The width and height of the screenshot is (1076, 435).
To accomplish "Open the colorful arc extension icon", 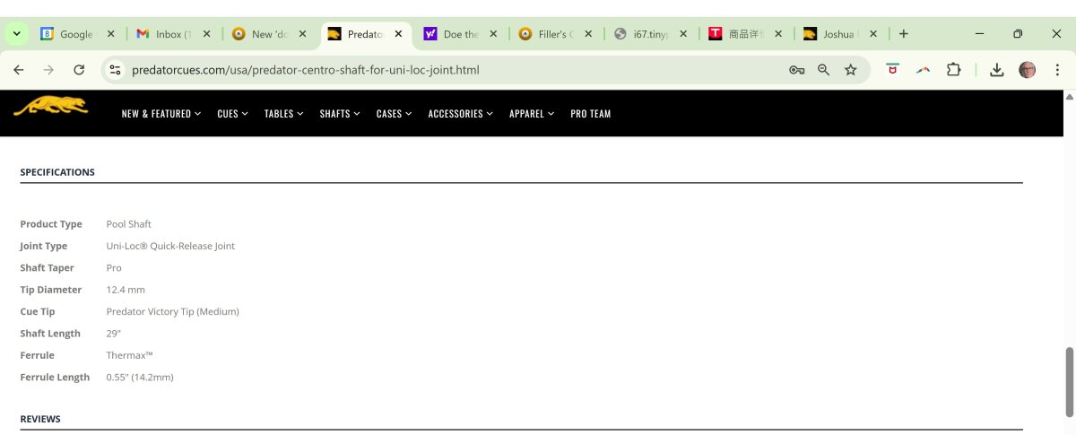I will tap(923, 70).
